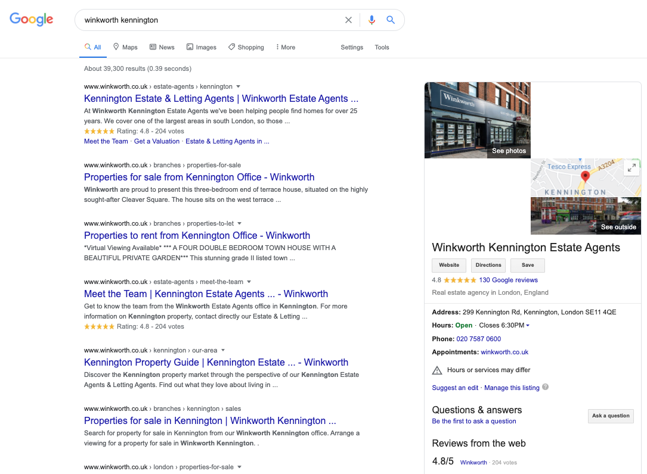
Task: Click the Winkworth Kennington Estate Agents title
Action: coord(526,247)
